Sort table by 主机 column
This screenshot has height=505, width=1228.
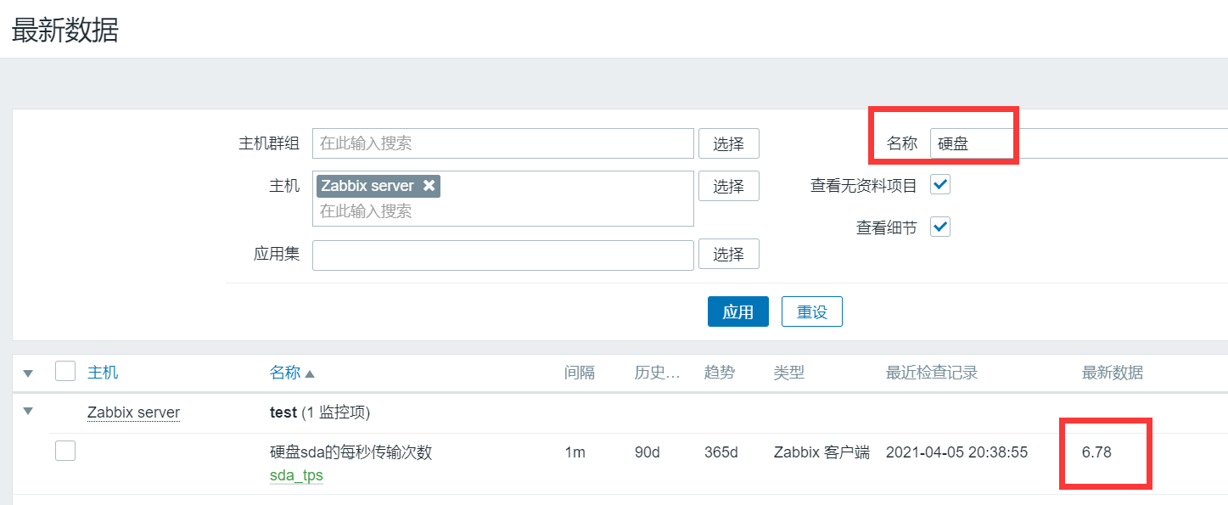coord(103,373)
